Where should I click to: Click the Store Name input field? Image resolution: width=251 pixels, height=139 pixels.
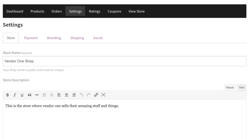(124, 61)
